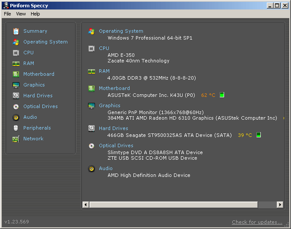Click the RAM heading link in the summary

click(104, 71)
